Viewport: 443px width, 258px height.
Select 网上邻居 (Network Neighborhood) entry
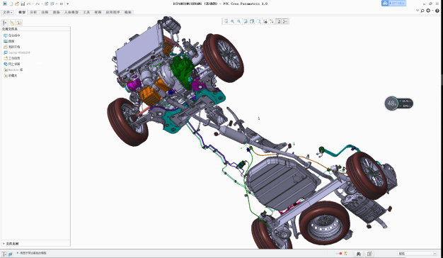pos(11,64)
